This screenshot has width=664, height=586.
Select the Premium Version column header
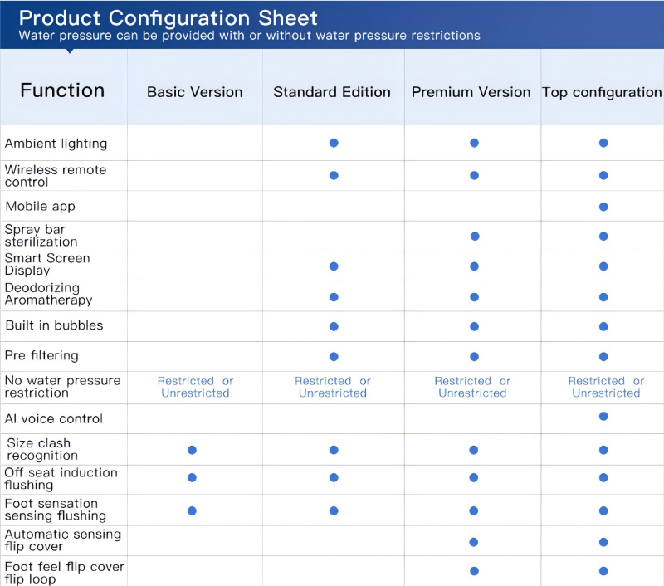[x=471, y=92]
